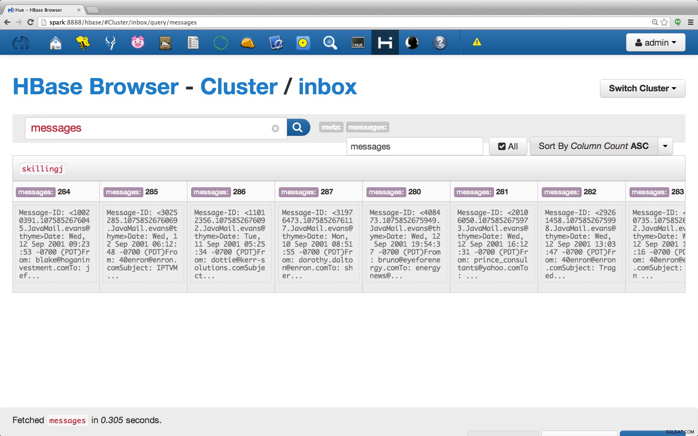This screenshot has width=698, height=436.
Task: Expand the sort options caret dropdown
Action: pos(665,146)
